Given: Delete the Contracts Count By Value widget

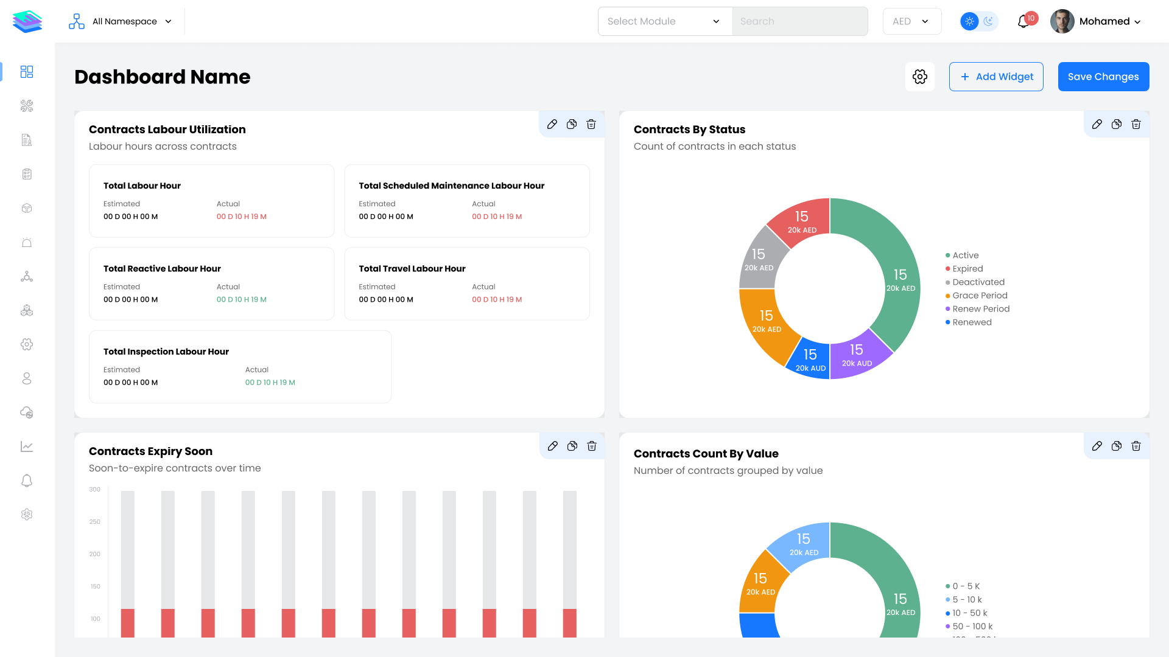Looking at the screenshot, I should tap(1136, 446).
